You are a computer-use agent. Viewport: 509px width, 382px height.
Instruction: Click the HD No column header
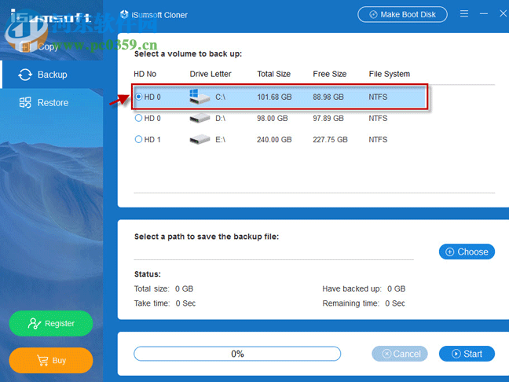pyautogui.click(x=145, y=74)
